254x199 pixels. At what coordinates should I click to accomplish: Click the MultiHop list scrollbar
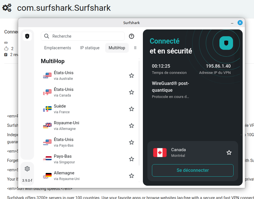139,113
